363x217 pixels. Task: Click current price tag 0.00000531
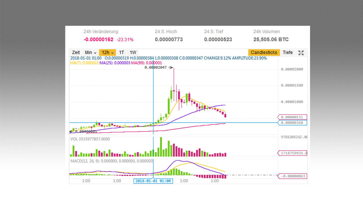[292, 117]
